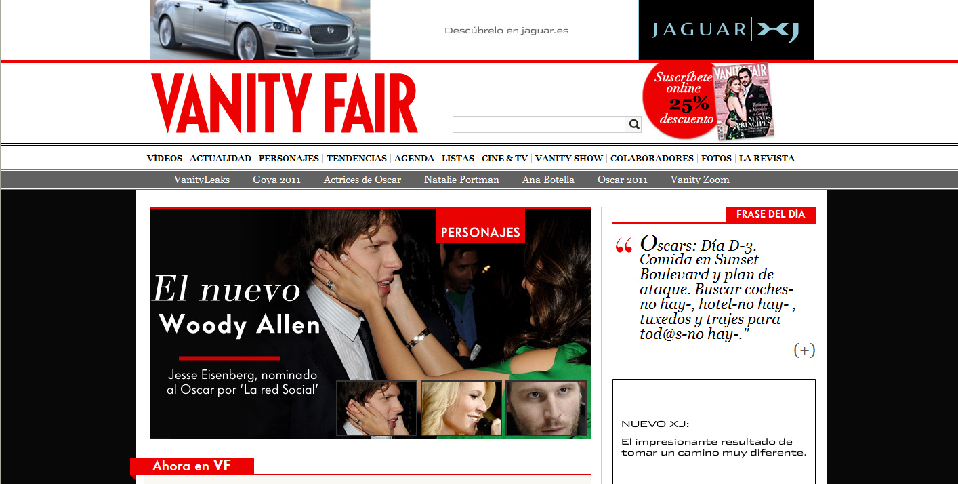Viewport: 958px width, 484px height.
Task: Open Oscar 2011 topic link
Action: (x=623, y=180)
